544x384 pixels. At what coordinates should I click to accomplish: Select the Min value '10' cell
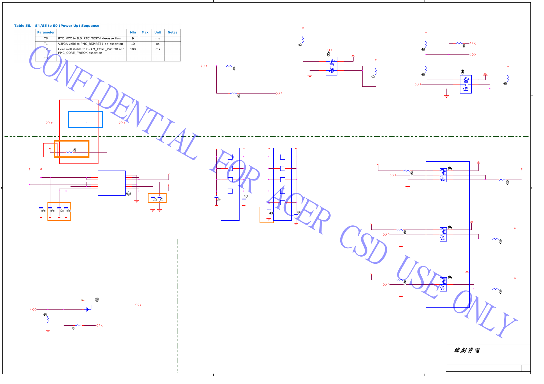(133, 44)
